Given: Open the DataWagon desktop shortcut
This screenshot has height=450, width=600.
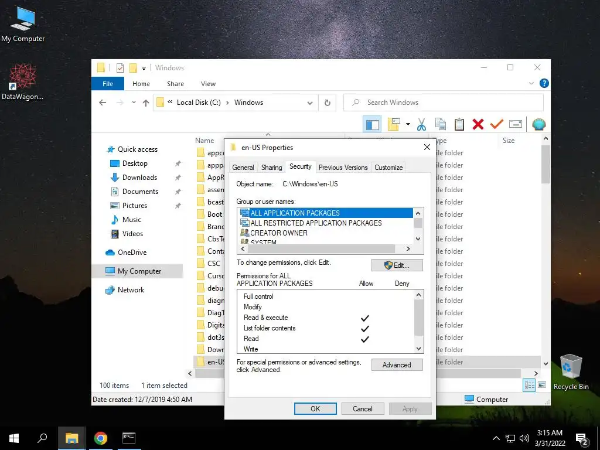Looking at the screenshot, I should (x=23, y=82).
